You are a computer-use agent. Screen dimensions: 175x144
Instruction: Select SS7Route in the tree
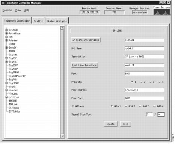[14, 108]
